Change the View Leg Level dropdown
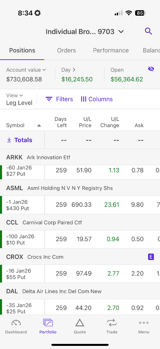This screenshot has width=160, height=349. click(19, 99)
